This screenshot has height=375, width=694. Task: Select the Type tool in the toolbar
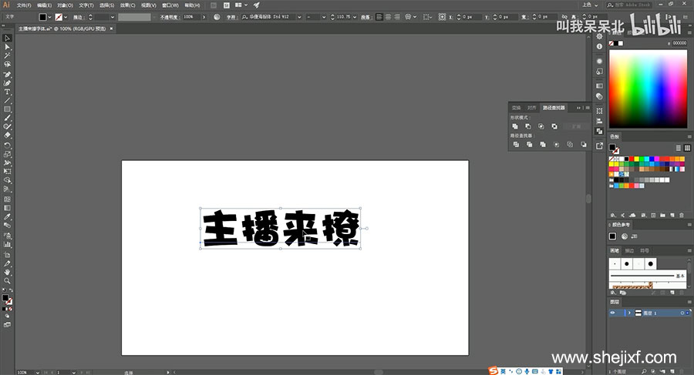point(7,92)
